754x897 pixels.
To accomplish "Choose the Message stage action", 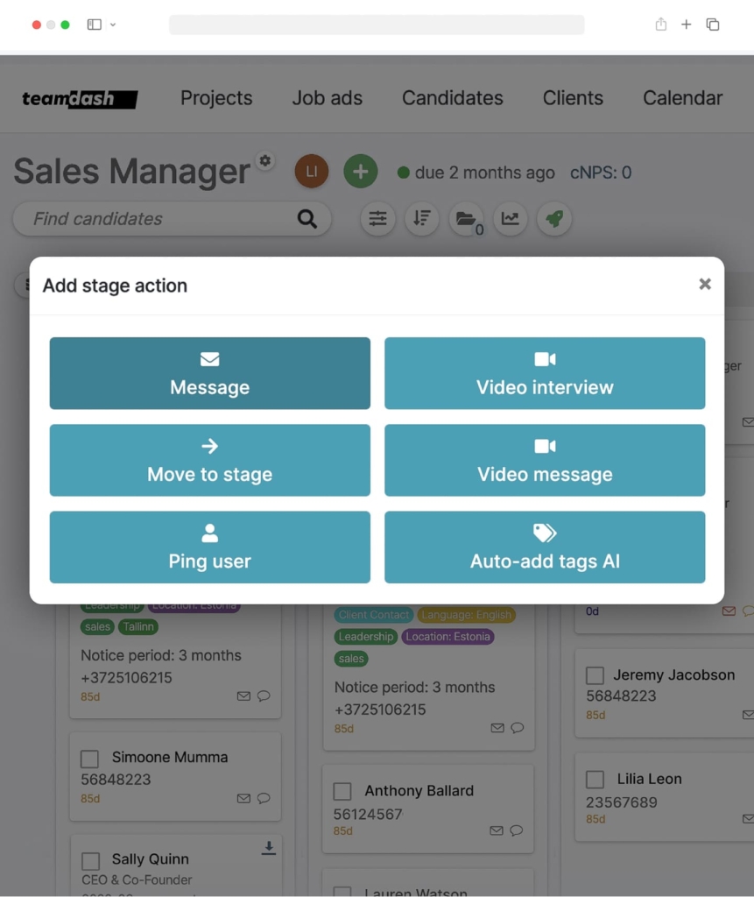I will (210, 373).
